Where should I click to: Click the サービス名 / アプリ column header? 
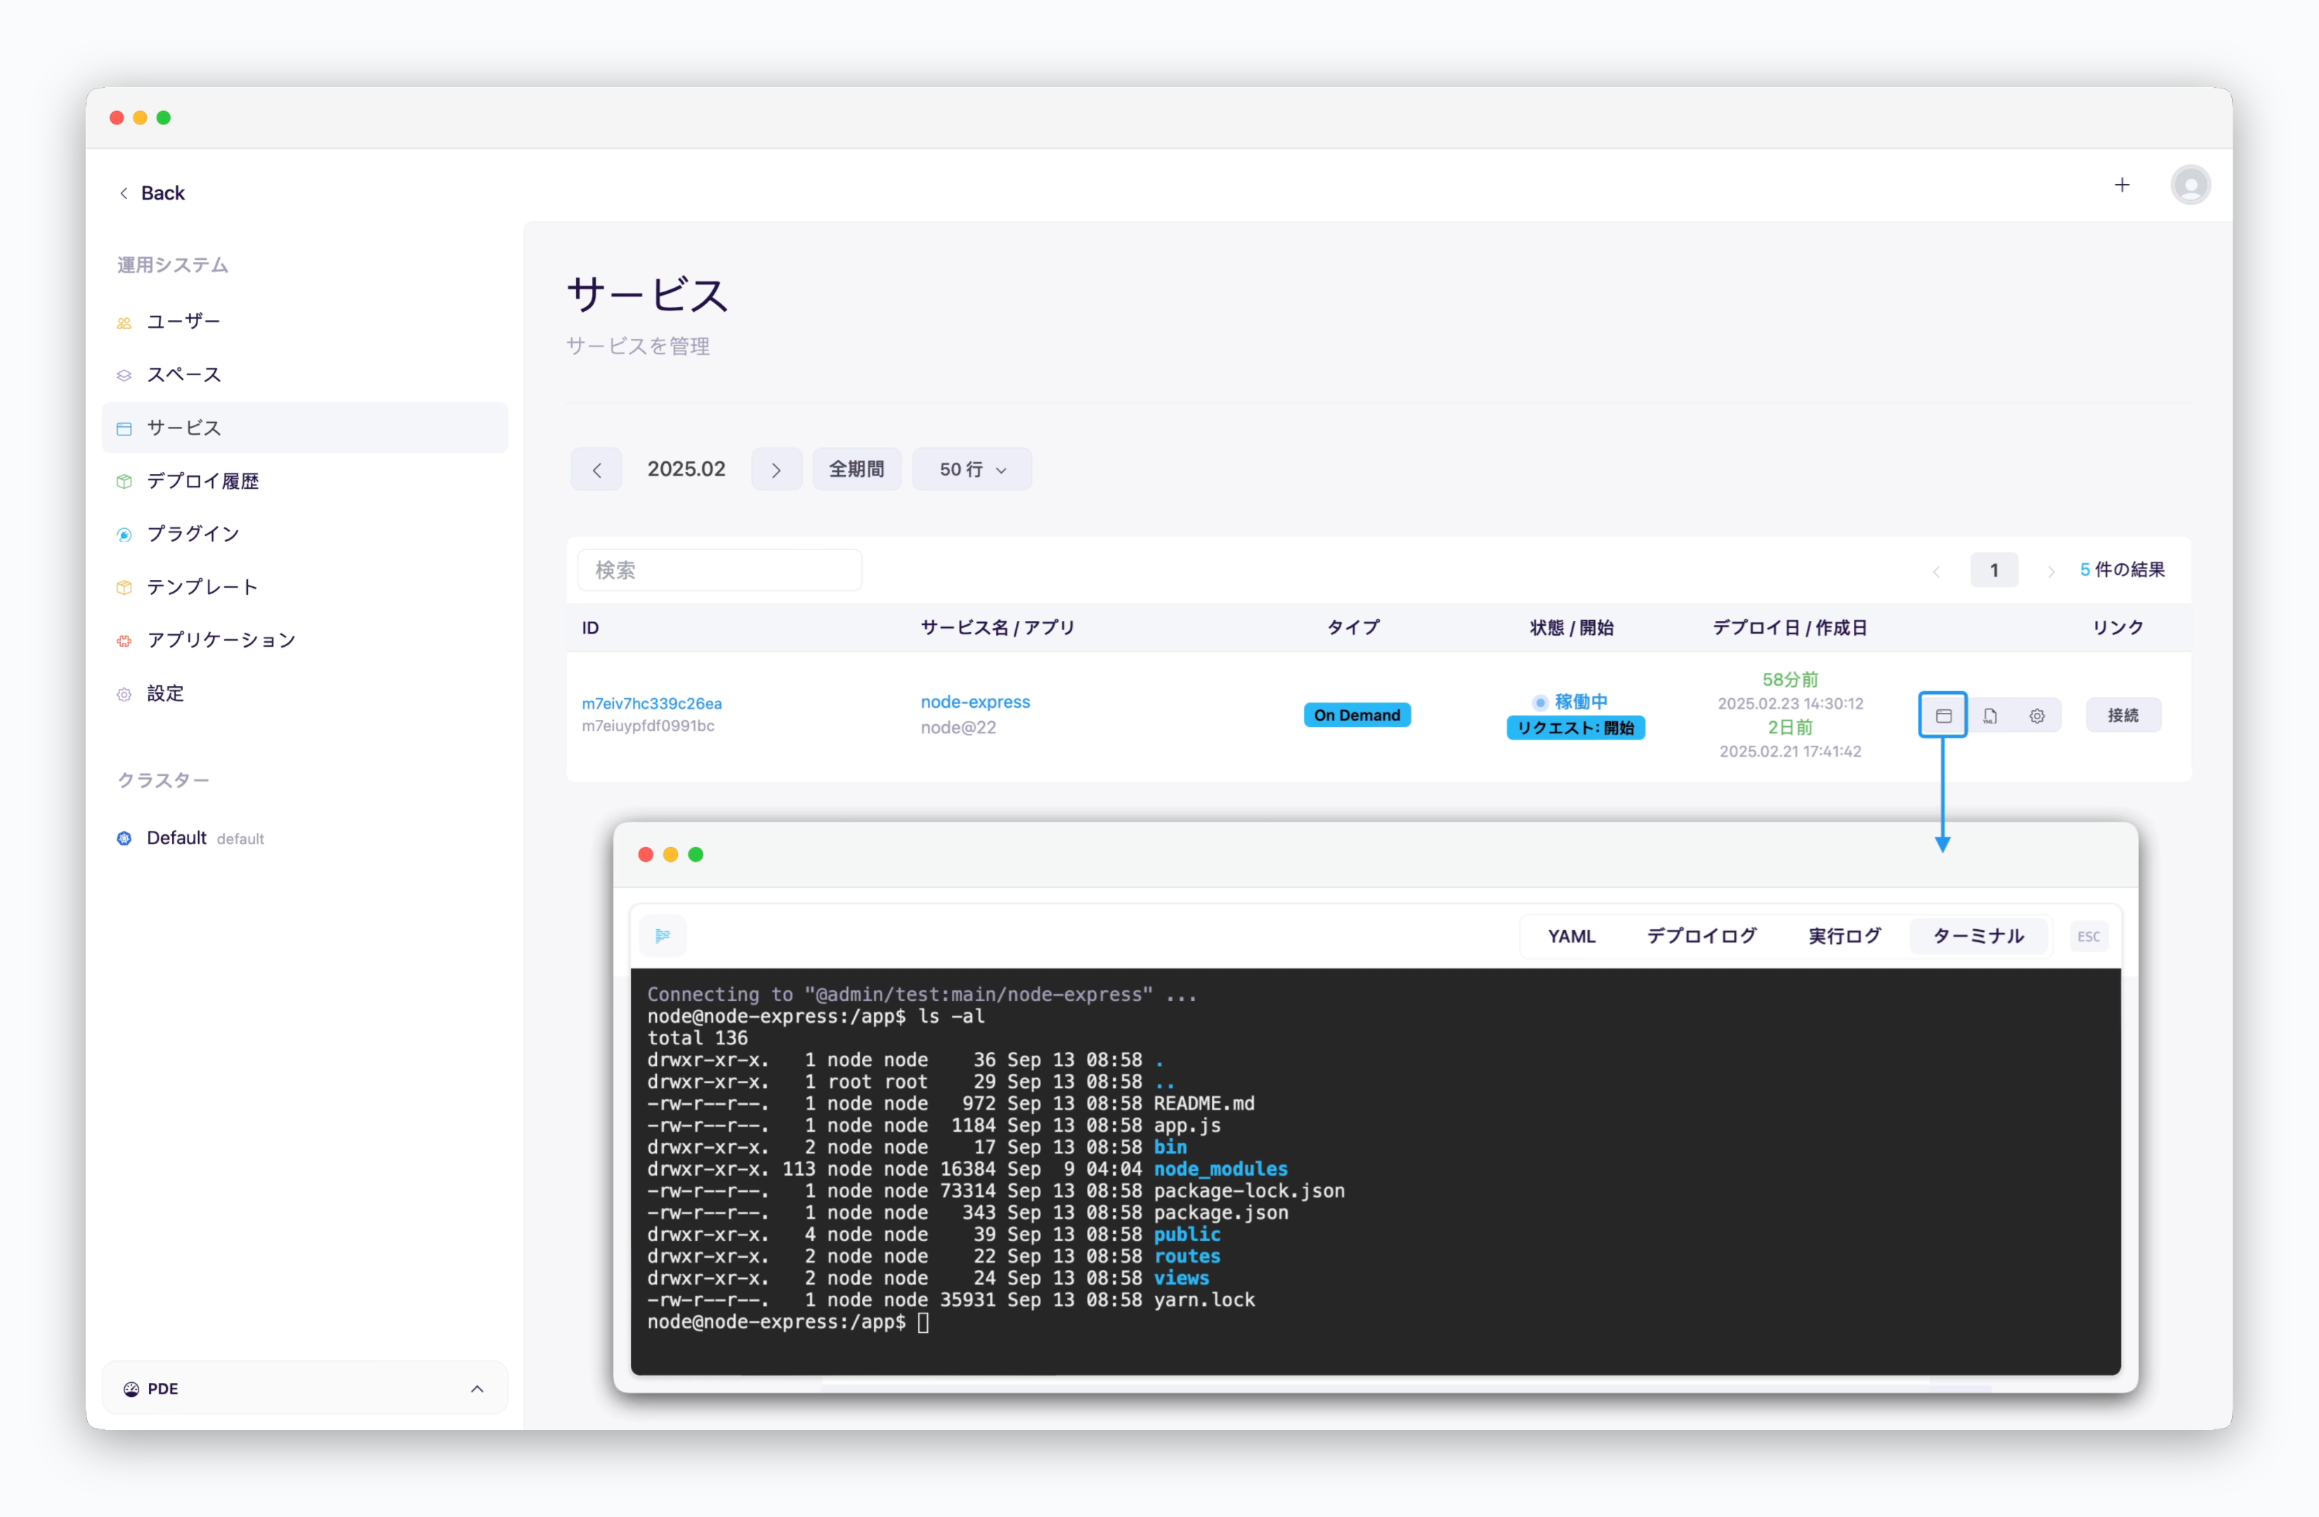998,629
